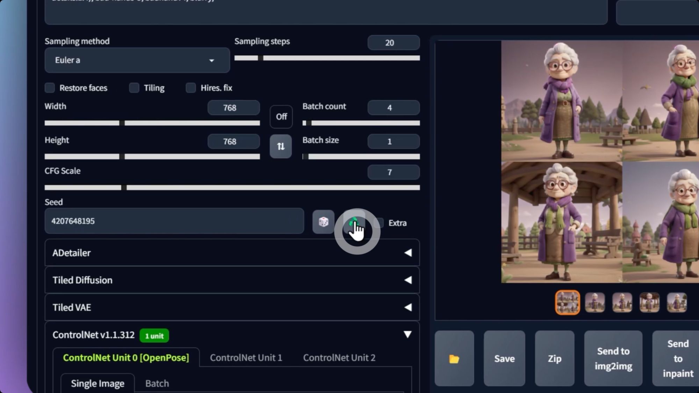Click the Zip button

[554, 358]
